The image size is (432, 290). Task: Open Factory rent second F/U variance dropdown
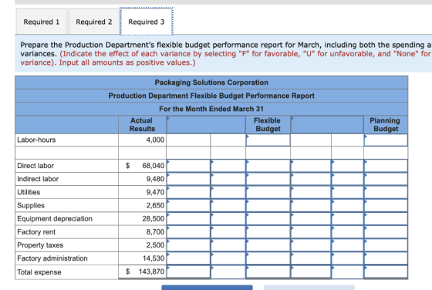pos(347,232)
